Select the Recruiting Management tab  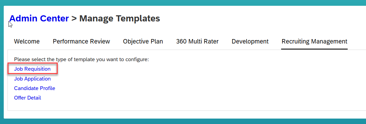point(314,41)
